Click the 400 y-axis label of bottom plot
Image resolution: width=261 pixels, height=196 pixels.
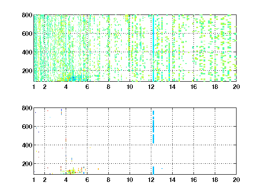click(27, 145)
